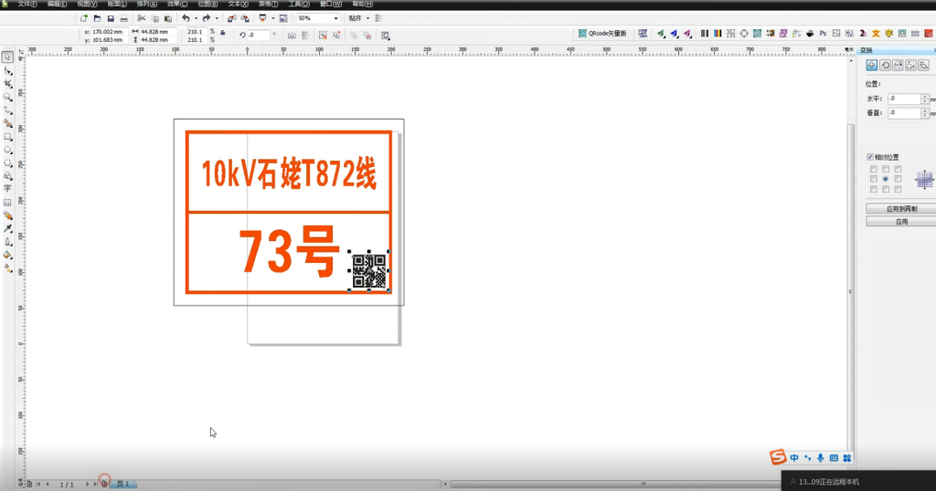The image size is (936, 491).
Task: Click the Save icon in toolbar
Action: [x=111, y=18]
